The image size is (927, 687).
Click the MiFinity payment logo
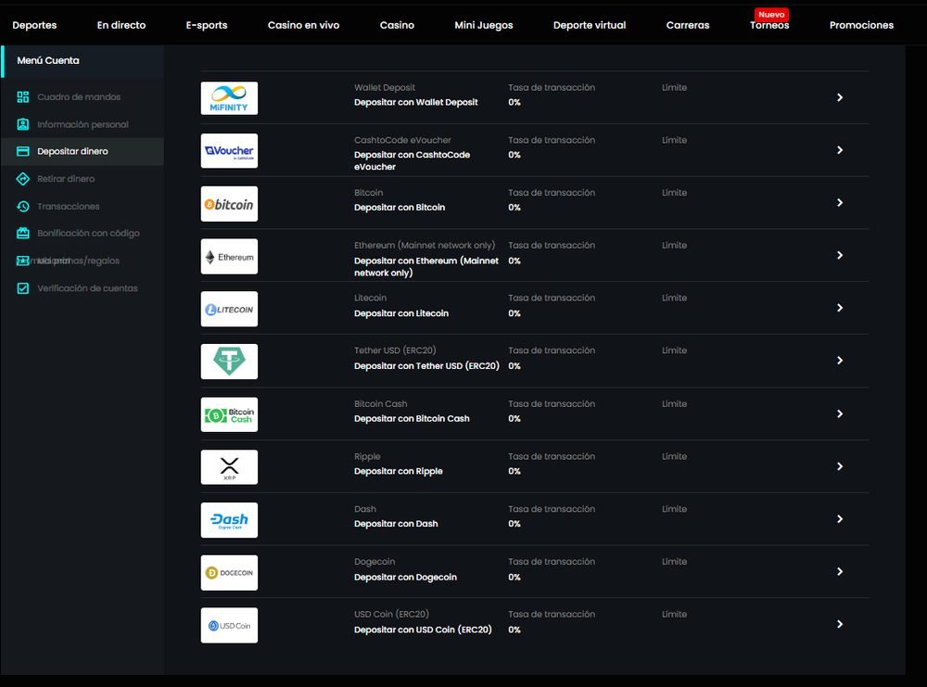coord(229,98)
